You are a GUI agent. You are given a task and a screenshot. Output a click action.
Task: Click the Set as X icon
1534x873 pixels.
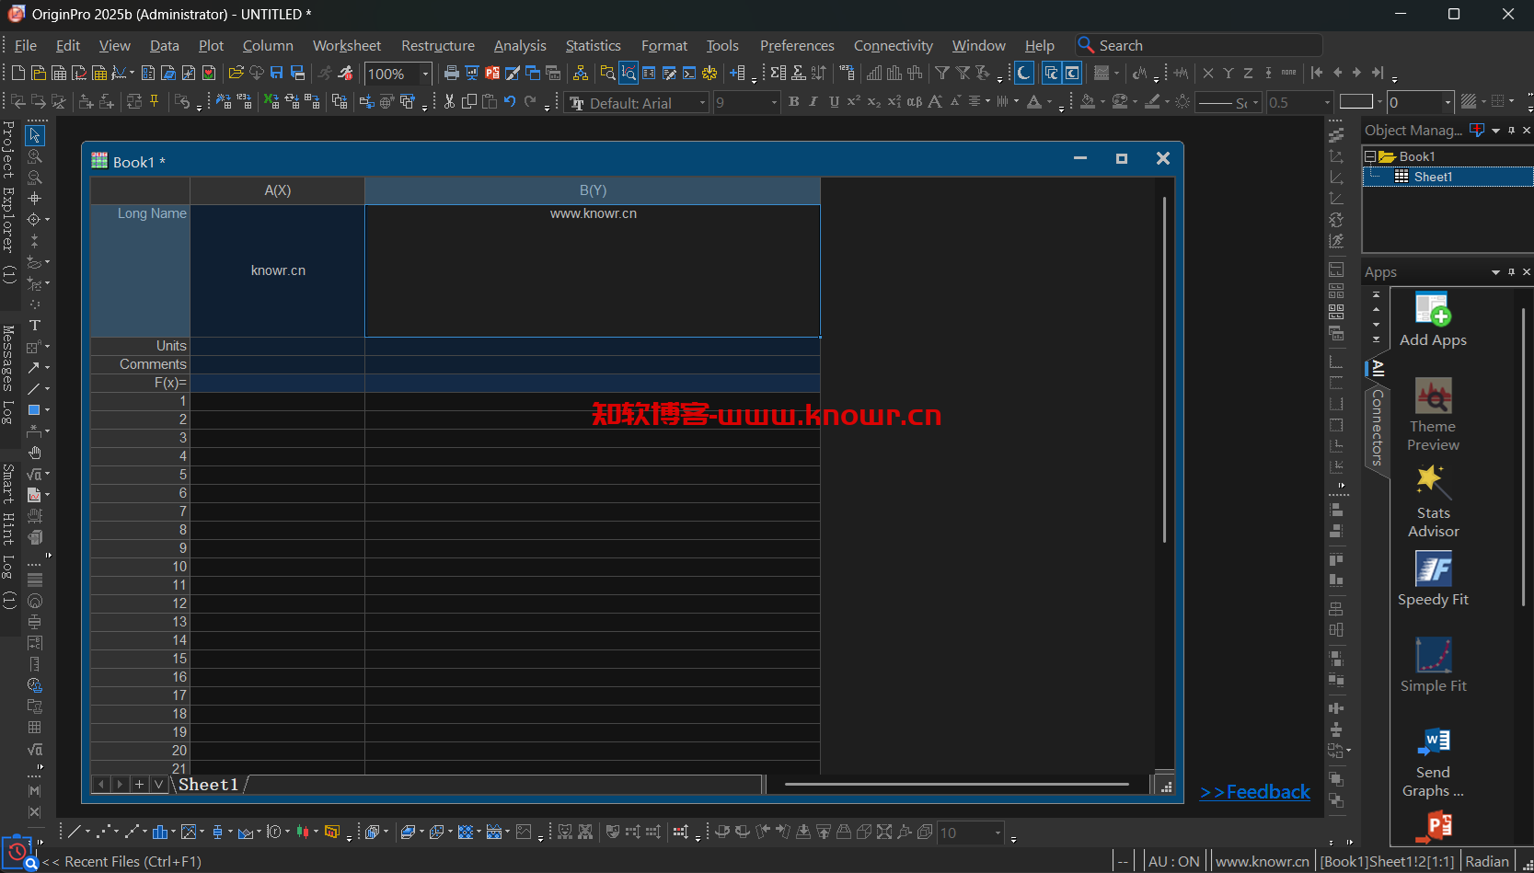(x=1208, y=73)
